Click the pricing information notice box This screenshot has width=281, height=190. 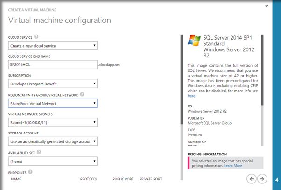225,163
